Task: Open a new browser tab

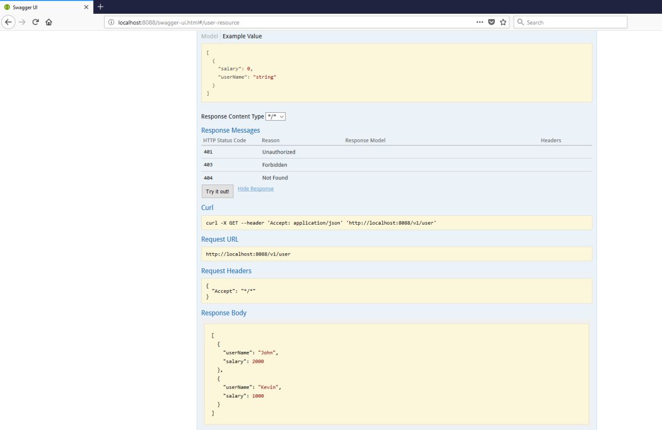Action: pos(100,7)
